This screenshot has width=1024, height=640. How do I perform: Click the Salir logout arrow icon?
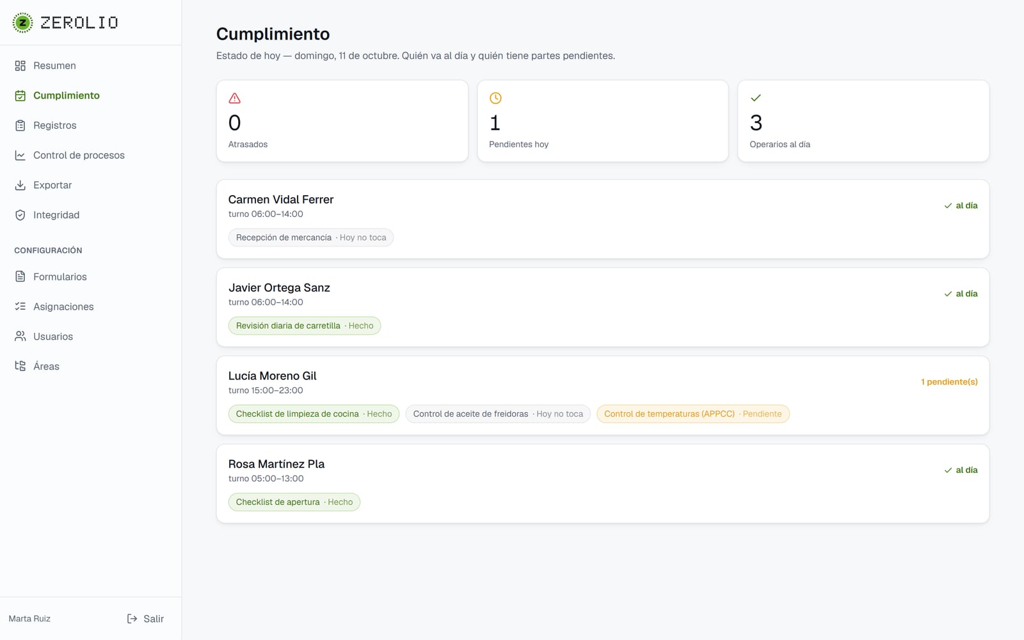132,619
